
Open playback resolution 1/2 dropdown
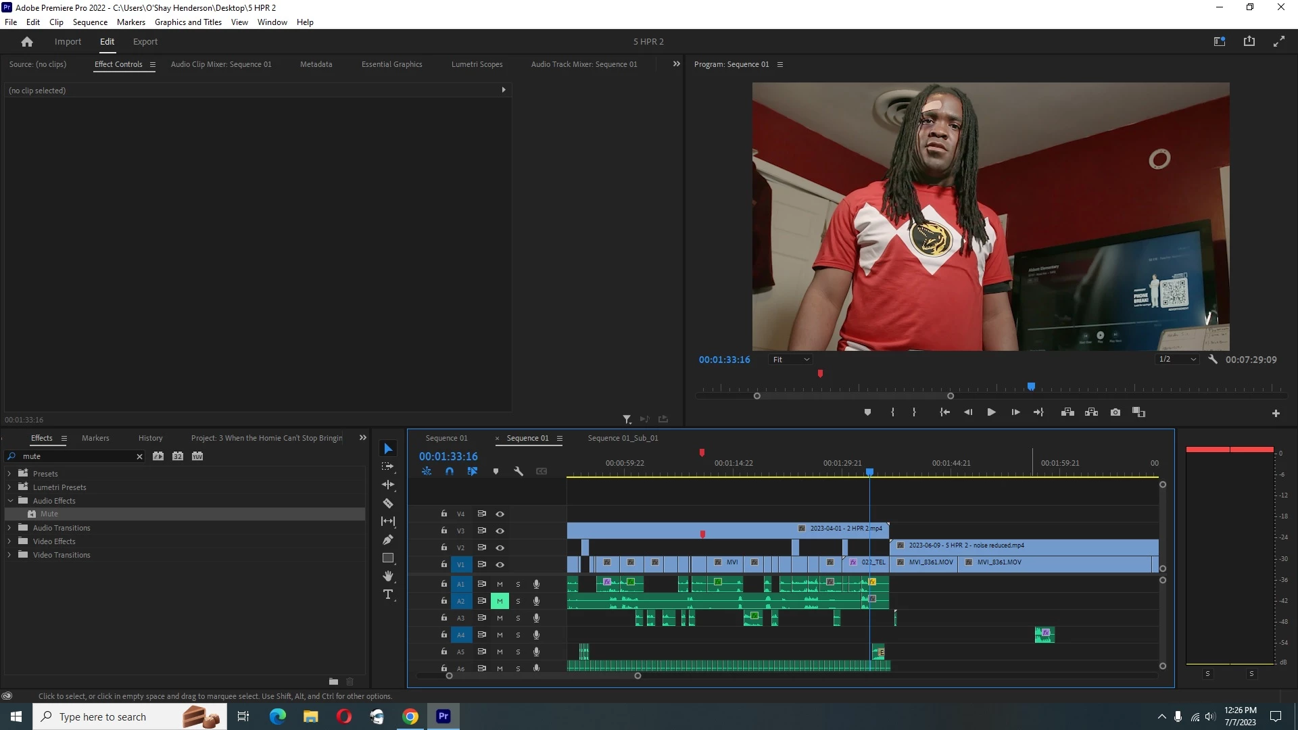(x=1177, y=360)
